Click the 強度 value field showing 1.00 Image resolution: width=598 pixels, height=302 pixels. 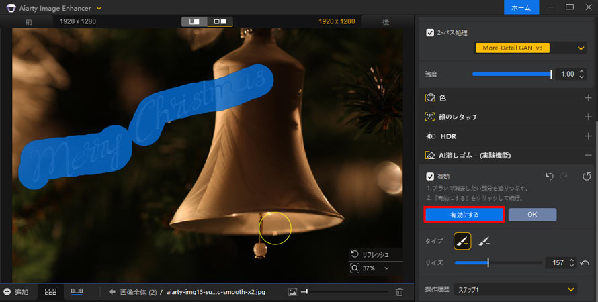click(x=566, y=74)
